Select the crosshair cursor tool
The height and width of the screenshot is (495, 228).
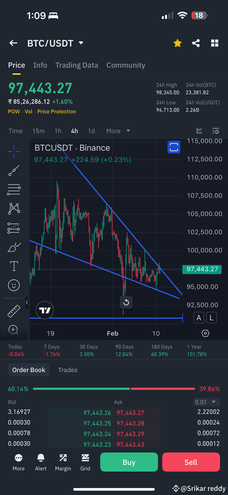click(14, 151)
